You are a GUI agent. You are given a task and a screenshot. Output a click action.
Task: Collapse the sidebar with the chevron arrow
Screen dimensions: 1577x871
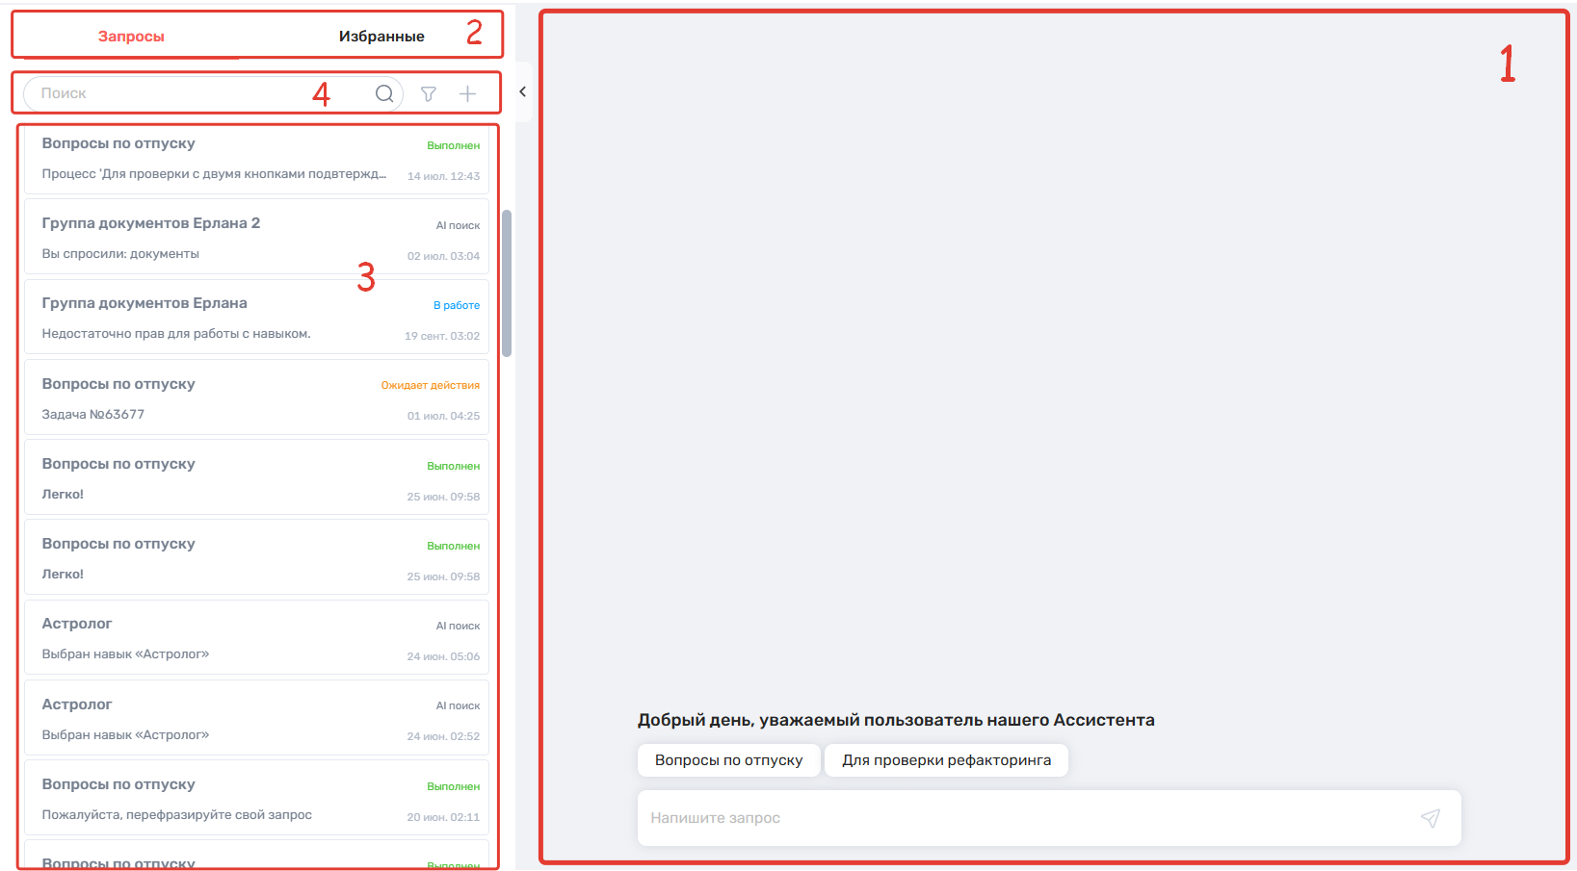522,92
